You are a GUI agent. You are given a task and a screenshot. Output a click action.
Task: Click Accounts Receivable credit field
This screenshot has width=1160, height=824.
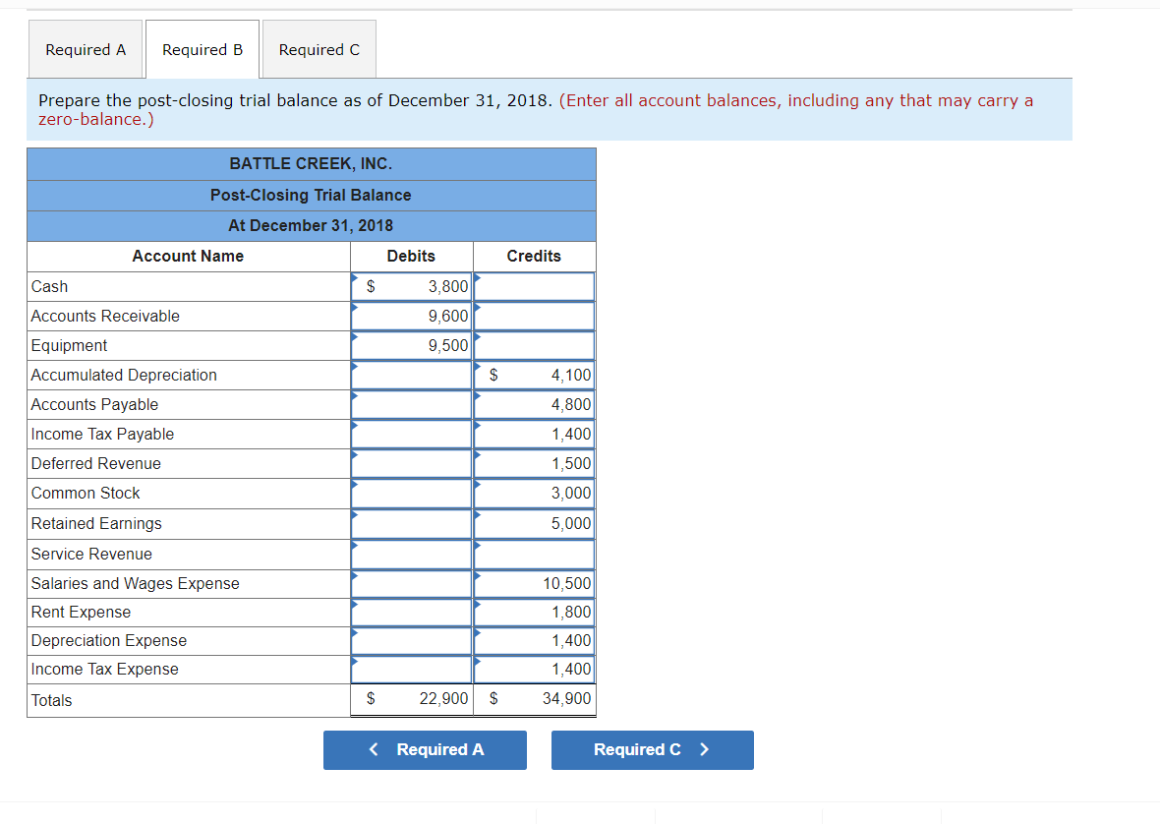click(534, 316)
